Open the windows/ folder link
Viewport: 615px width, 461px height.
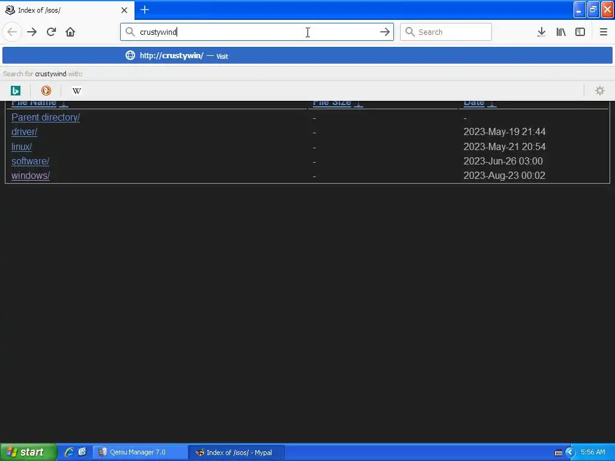point(31,176)
